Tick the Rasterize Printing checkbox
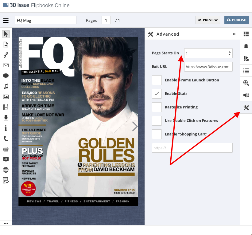252x235 pixels. pyautogui.click(x=157, y=107)
